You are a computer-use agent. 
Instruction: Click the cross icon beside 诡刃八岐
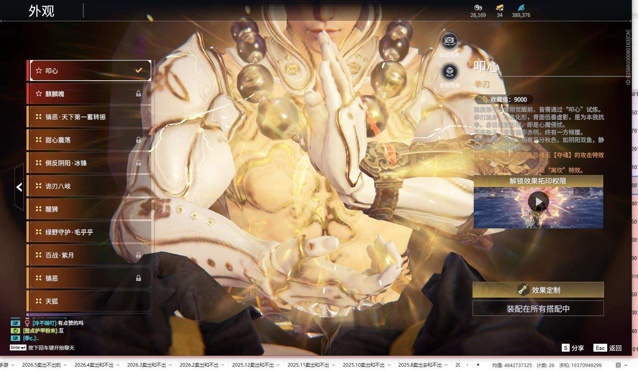39,186
